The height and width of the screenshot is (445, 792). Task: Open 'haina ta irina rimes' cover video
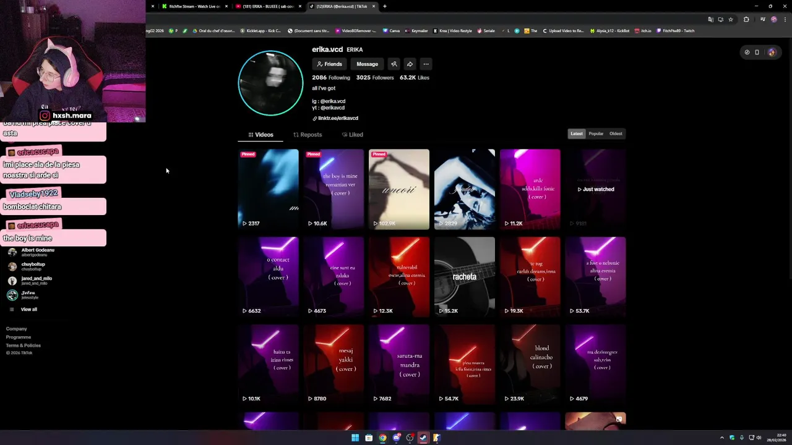click(268, 365)
